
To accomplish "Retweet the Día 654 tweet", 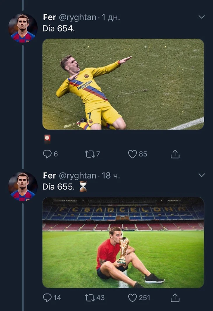I will [88, 154].
